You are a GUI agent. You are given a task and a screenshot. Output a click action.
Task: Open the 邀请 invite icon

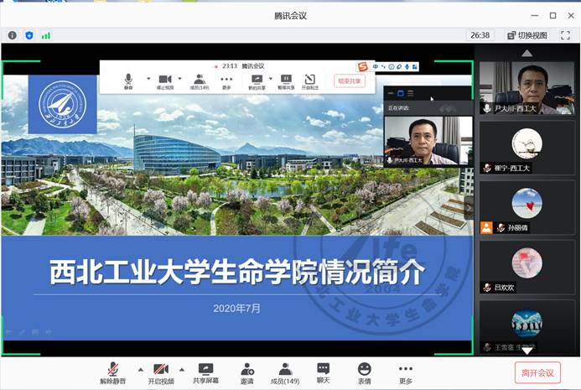tap(247, 372)
